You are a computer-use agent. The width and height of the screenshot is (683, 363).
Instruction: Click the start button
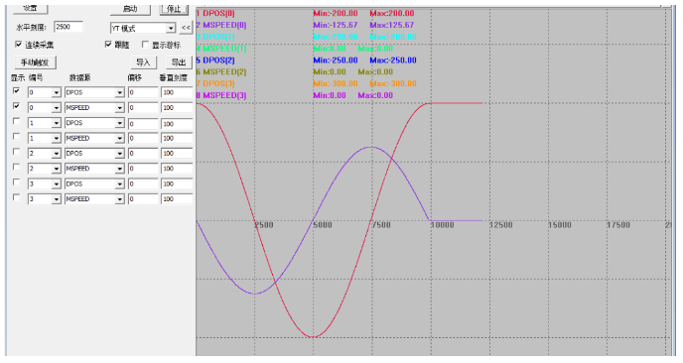tap(130, 9)
